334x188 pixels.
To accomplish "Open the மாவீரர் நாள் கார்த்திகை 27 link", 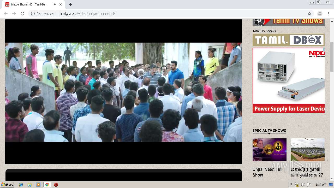I will click(307, 172).
